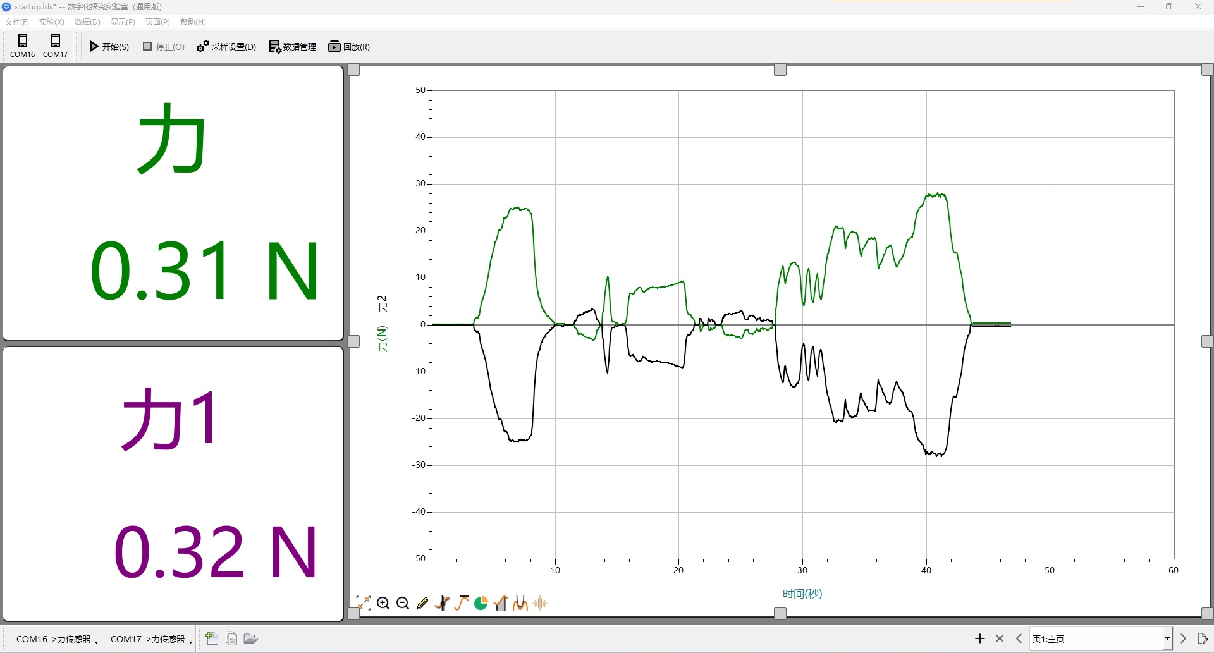Open 采样设置(D) sampling settings

(x=226, y=47)
